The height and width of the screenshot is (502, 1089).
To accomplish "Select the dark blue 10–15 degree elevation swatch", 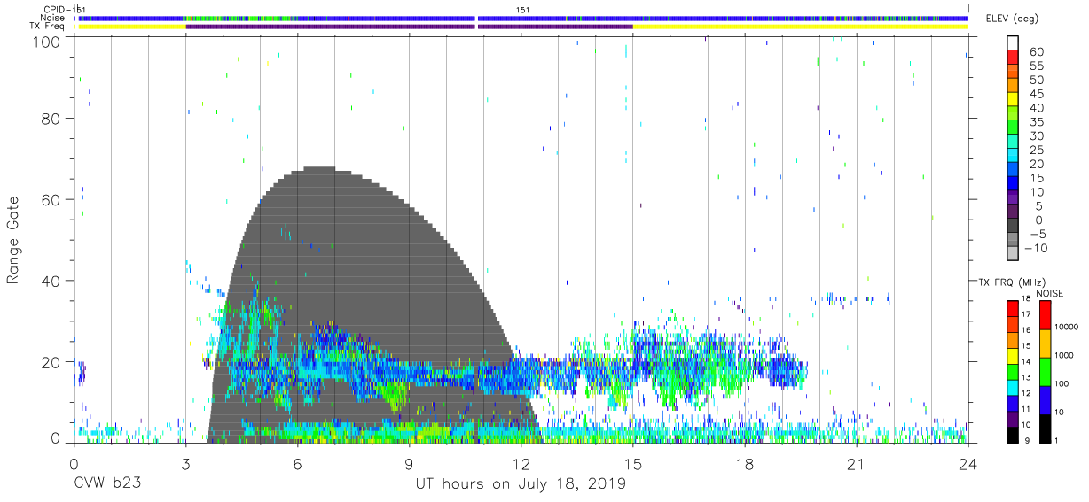I will [1013, 184].
